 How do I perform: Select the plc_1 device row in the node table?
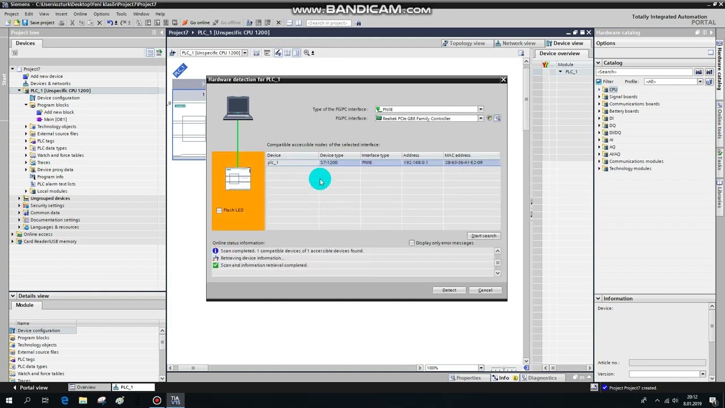tap(383, 163)
